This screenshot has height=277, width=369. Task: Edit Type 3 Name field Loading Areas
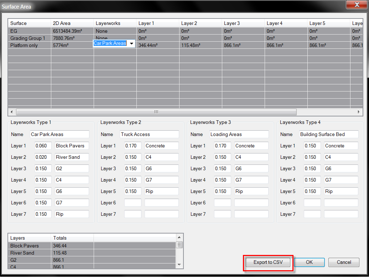[x=239, y=134]
